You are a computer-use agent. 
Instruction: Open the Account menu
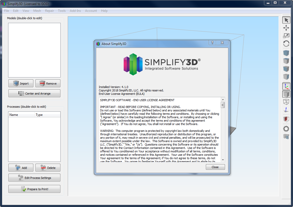(x=91, y=11)
